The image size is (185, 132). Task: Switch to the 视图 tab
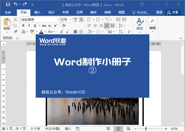(121, 12)
